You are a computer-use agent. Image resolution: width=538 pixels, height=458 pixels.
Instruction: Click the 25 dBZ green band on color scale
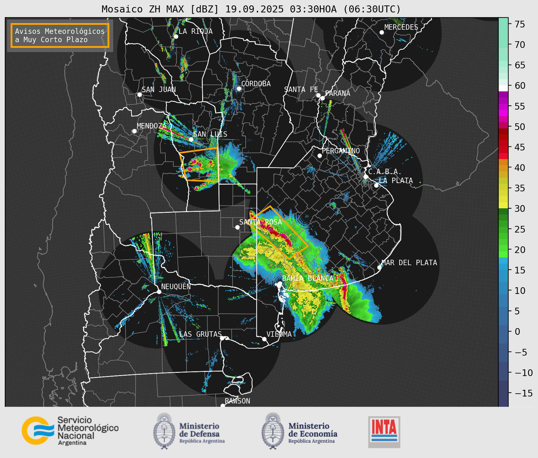[503, 229]
